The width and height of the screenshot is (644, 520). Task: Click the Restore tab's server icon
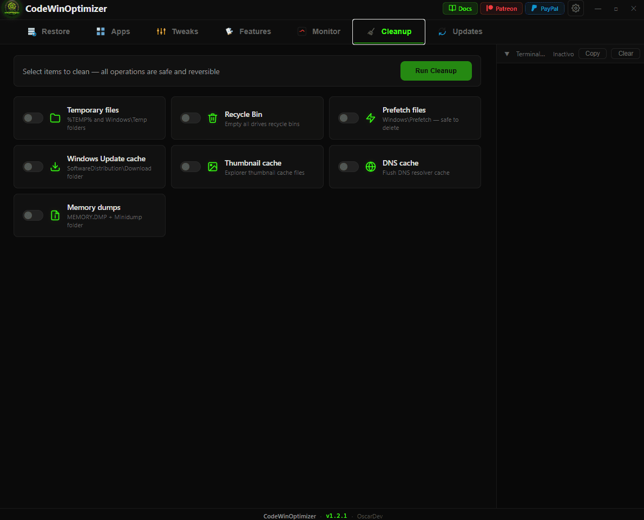click(31, 31)
